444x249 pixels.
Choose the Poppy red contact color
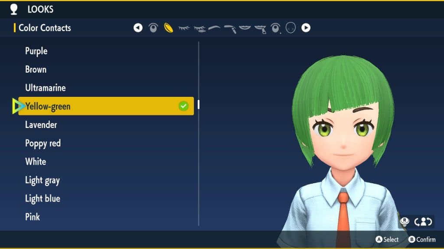(43, 144)
